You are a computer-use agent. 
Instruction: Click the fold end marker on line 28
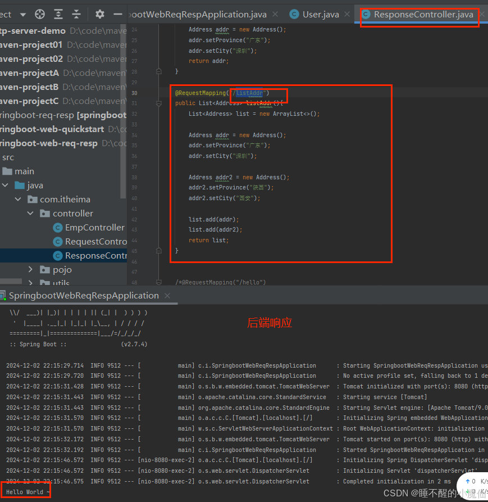click(158, 71)
